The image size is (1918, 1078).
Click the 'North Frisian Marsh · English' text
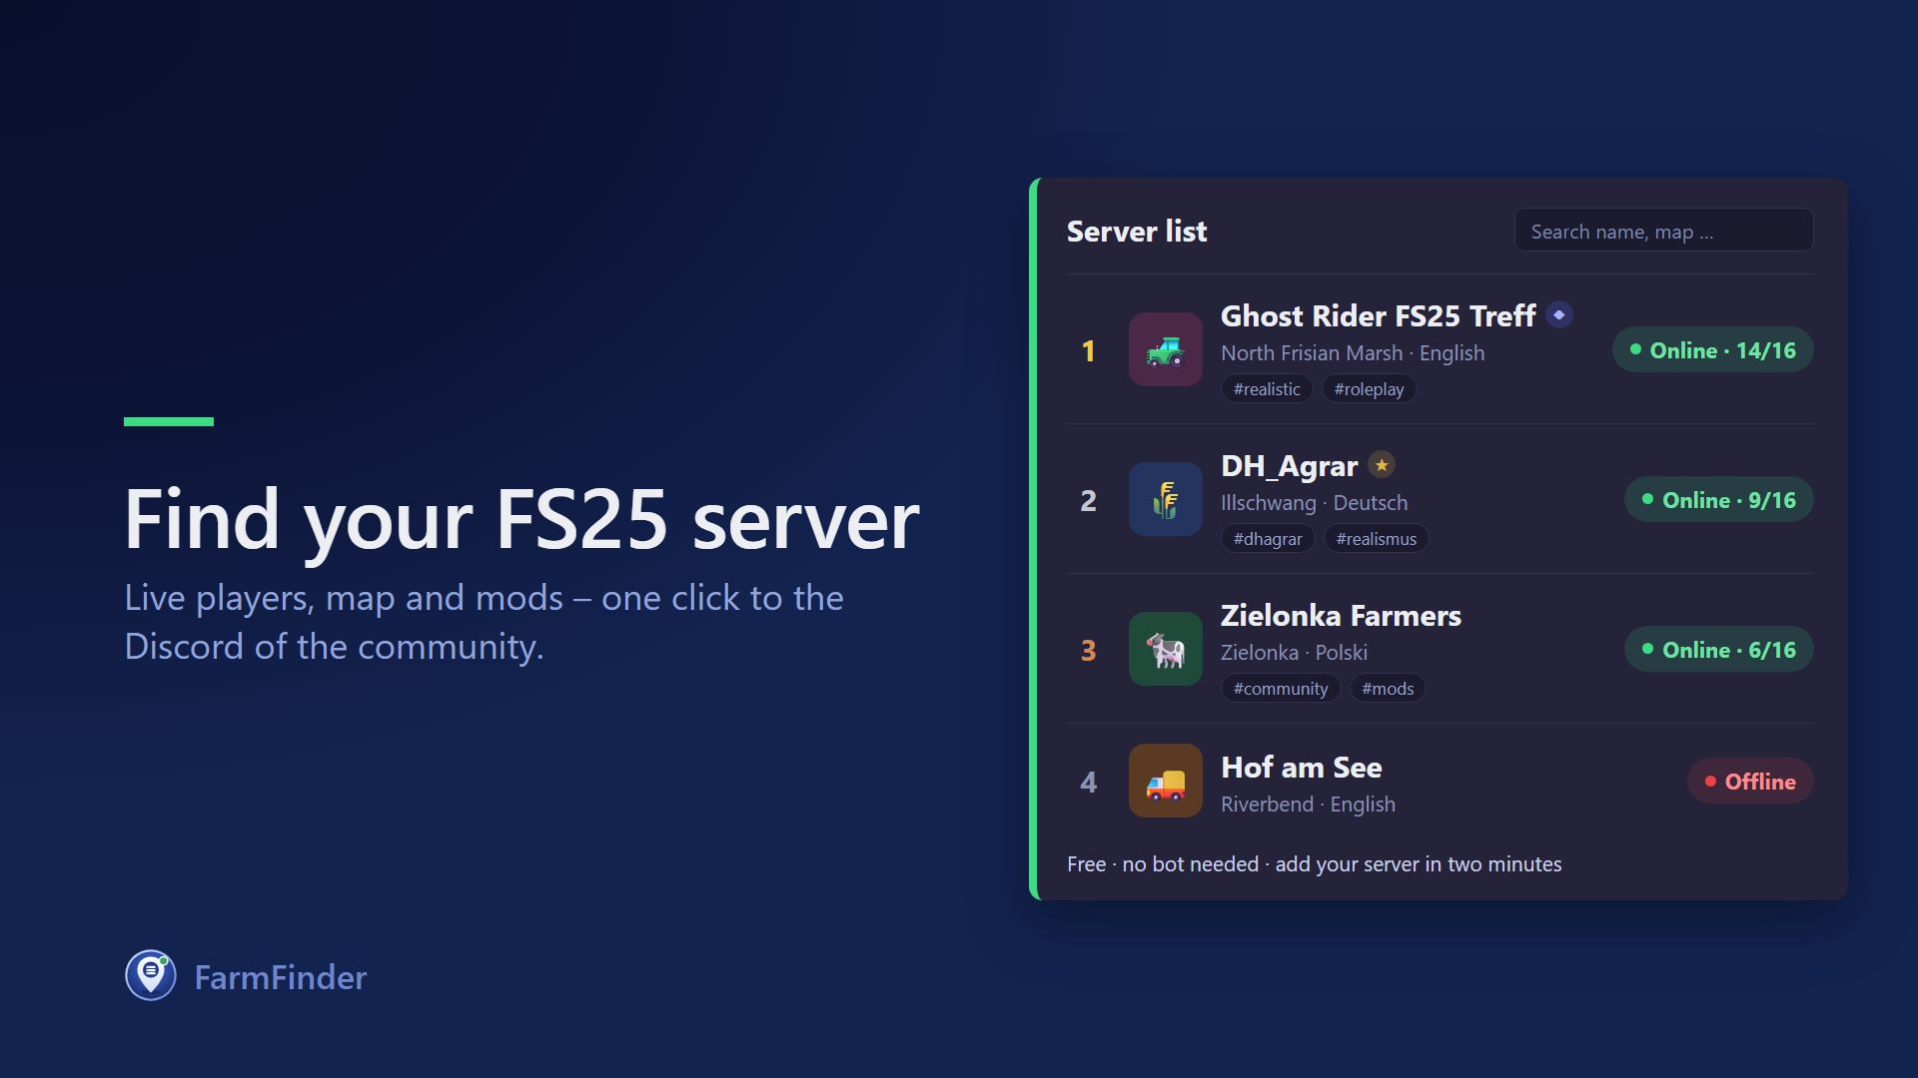pos(1353,353)
